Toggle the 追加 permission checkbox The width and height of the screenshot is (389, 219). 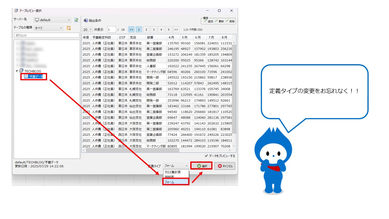click(x=205, y=21)
